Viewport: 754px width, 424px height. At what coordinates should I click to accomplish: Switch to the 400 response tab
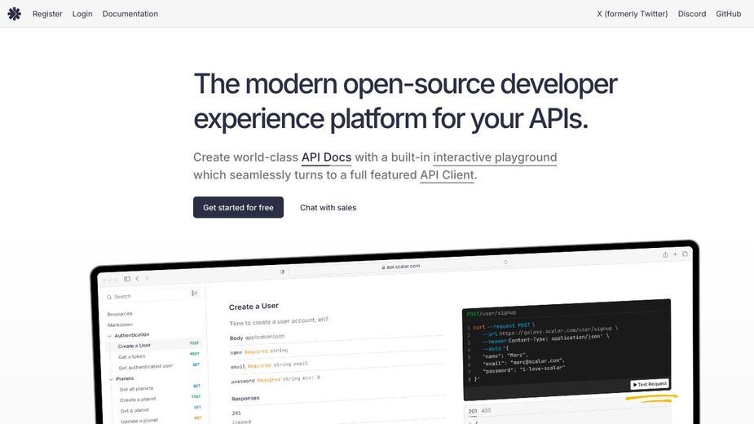486,410
